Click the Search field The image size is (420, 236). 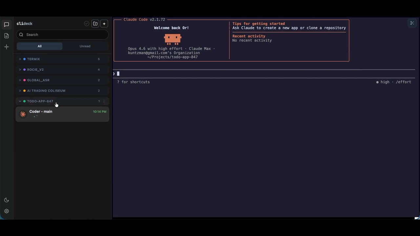click(x=62, y=34)
